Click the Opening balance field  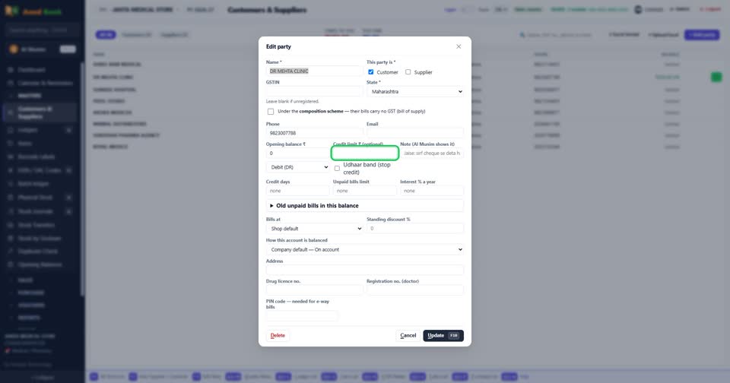point(298,153)
